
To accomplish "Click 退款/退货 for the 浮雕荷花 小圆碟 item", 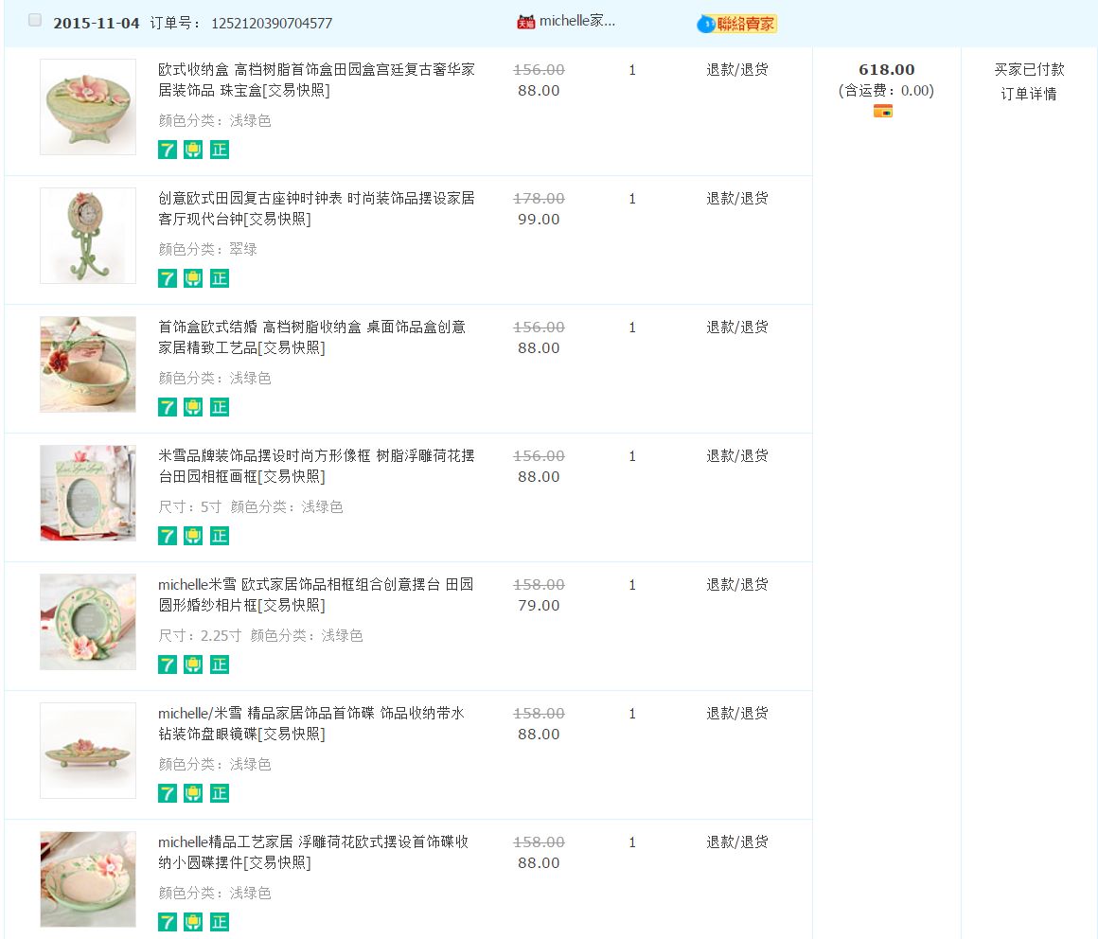I will 736,842.
